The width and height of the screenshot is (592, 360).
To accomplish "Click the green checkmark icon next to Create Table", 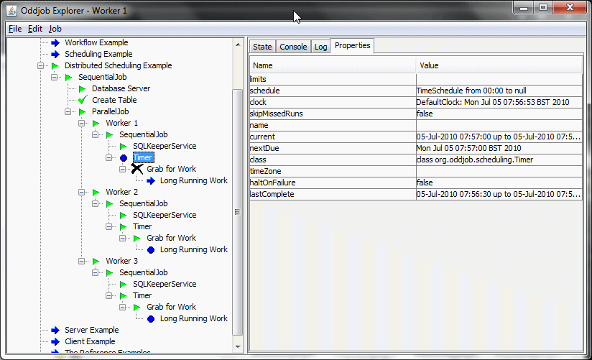I will pyautogui.click(x=83, y=100).
